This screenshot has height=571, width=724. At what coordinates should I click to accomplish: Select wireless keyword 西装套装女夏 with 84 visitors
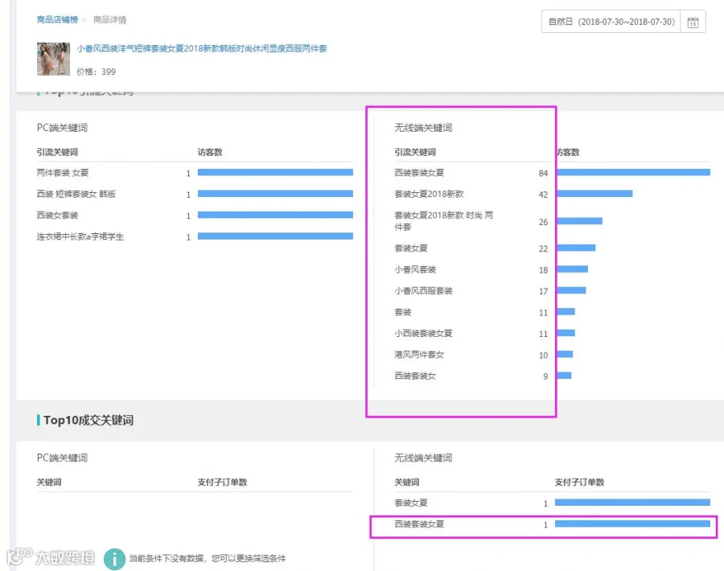click(x=419, y=173)
